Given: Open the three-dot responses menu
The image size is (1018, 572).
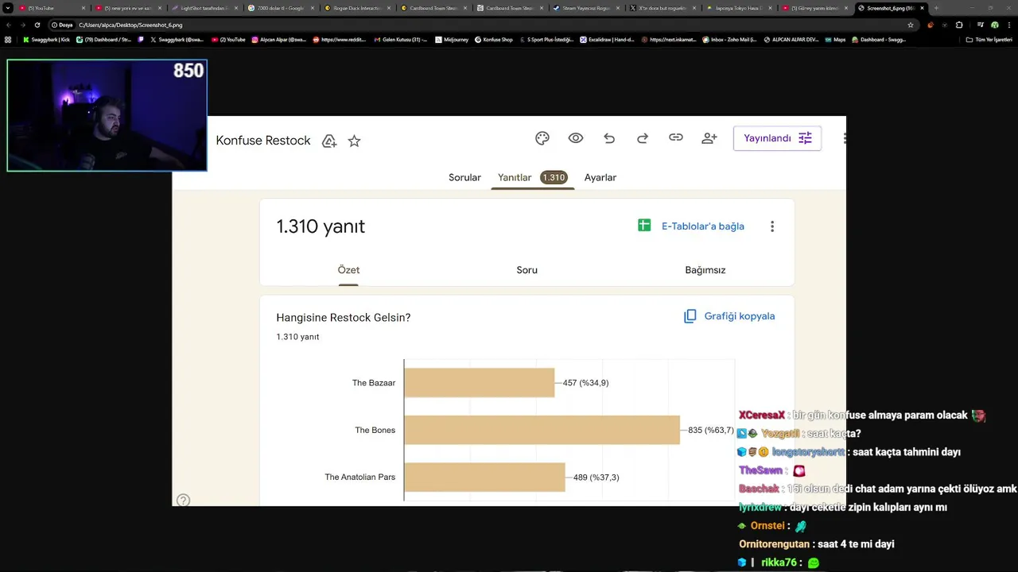Looking at the screenshot, I should pyautogui.click(x=772, y=226).
